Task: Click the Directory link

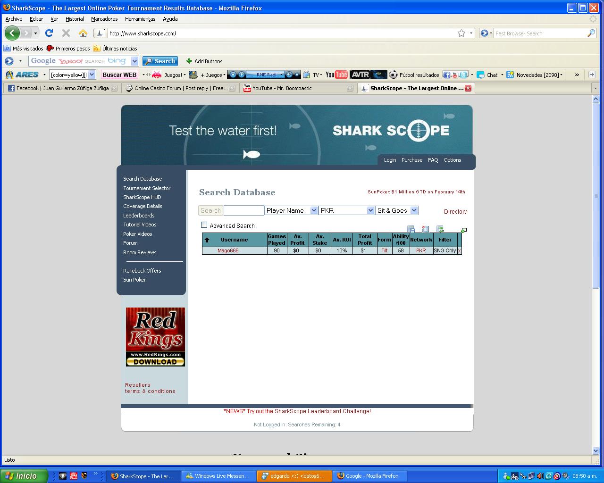Action: click(x=455, y=212)
